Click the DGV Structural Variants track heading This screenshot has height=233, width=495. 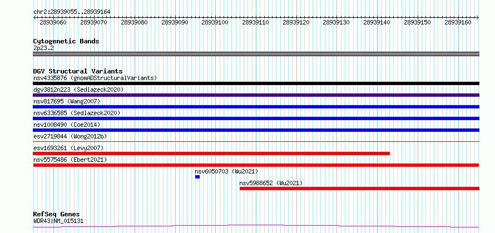[x=78, y=71]
